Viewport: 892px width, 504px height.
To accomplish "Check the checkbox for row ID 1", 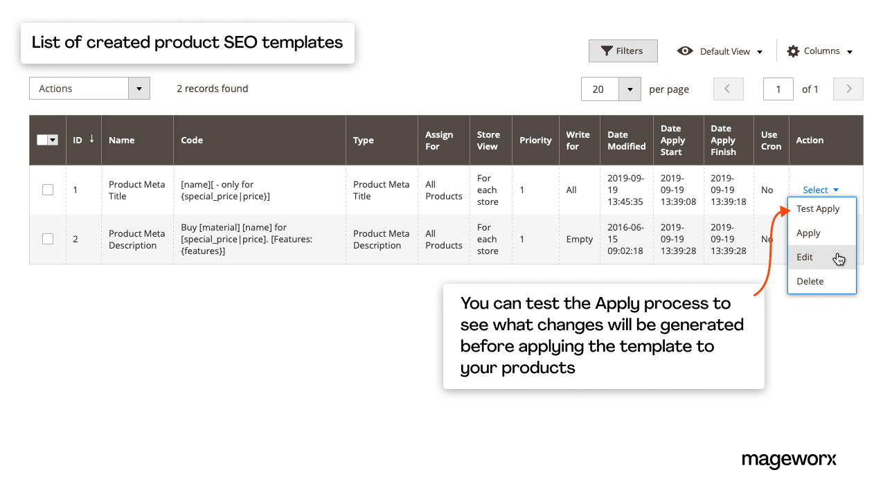I will (47, 190).
